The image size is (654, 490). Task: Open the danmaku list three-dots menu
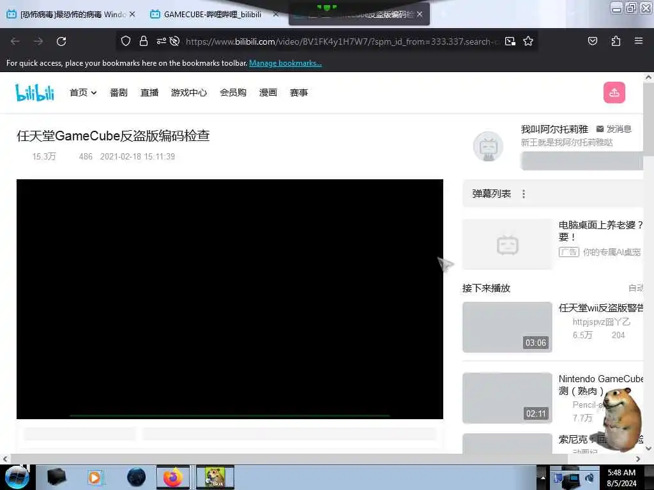(x=524, y=194)
